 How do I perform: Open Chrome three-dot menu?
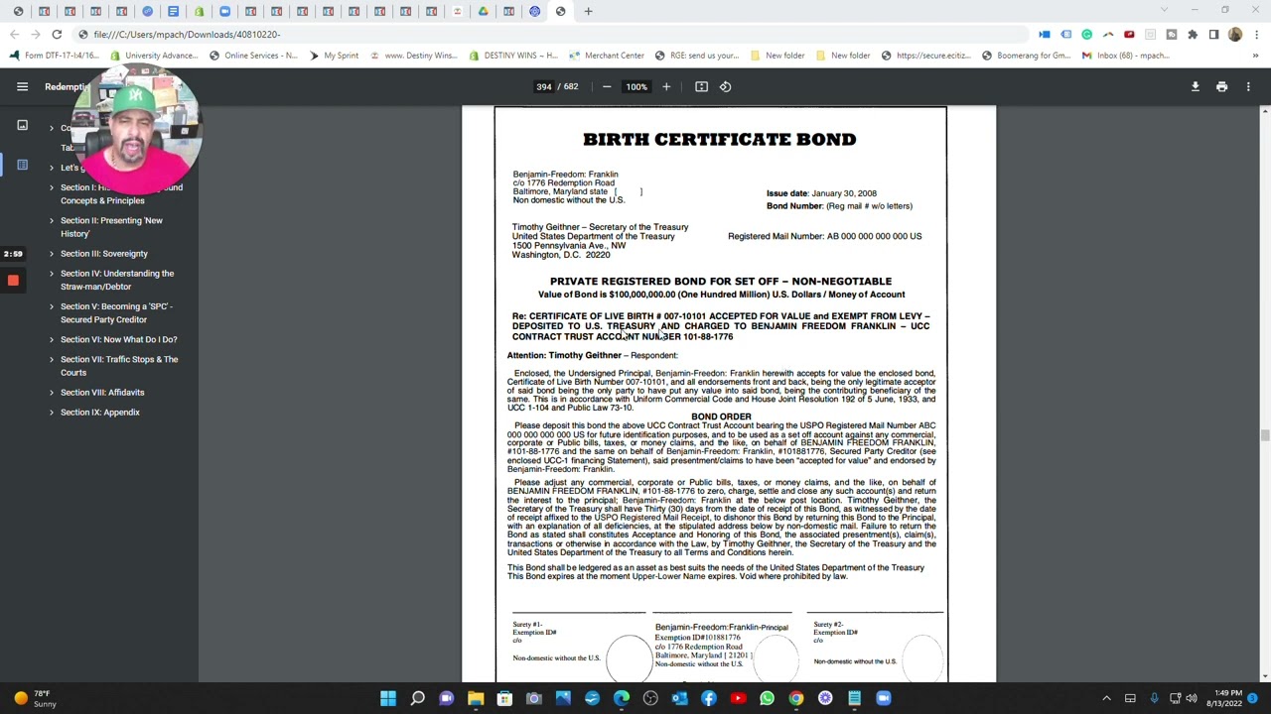1255,34
